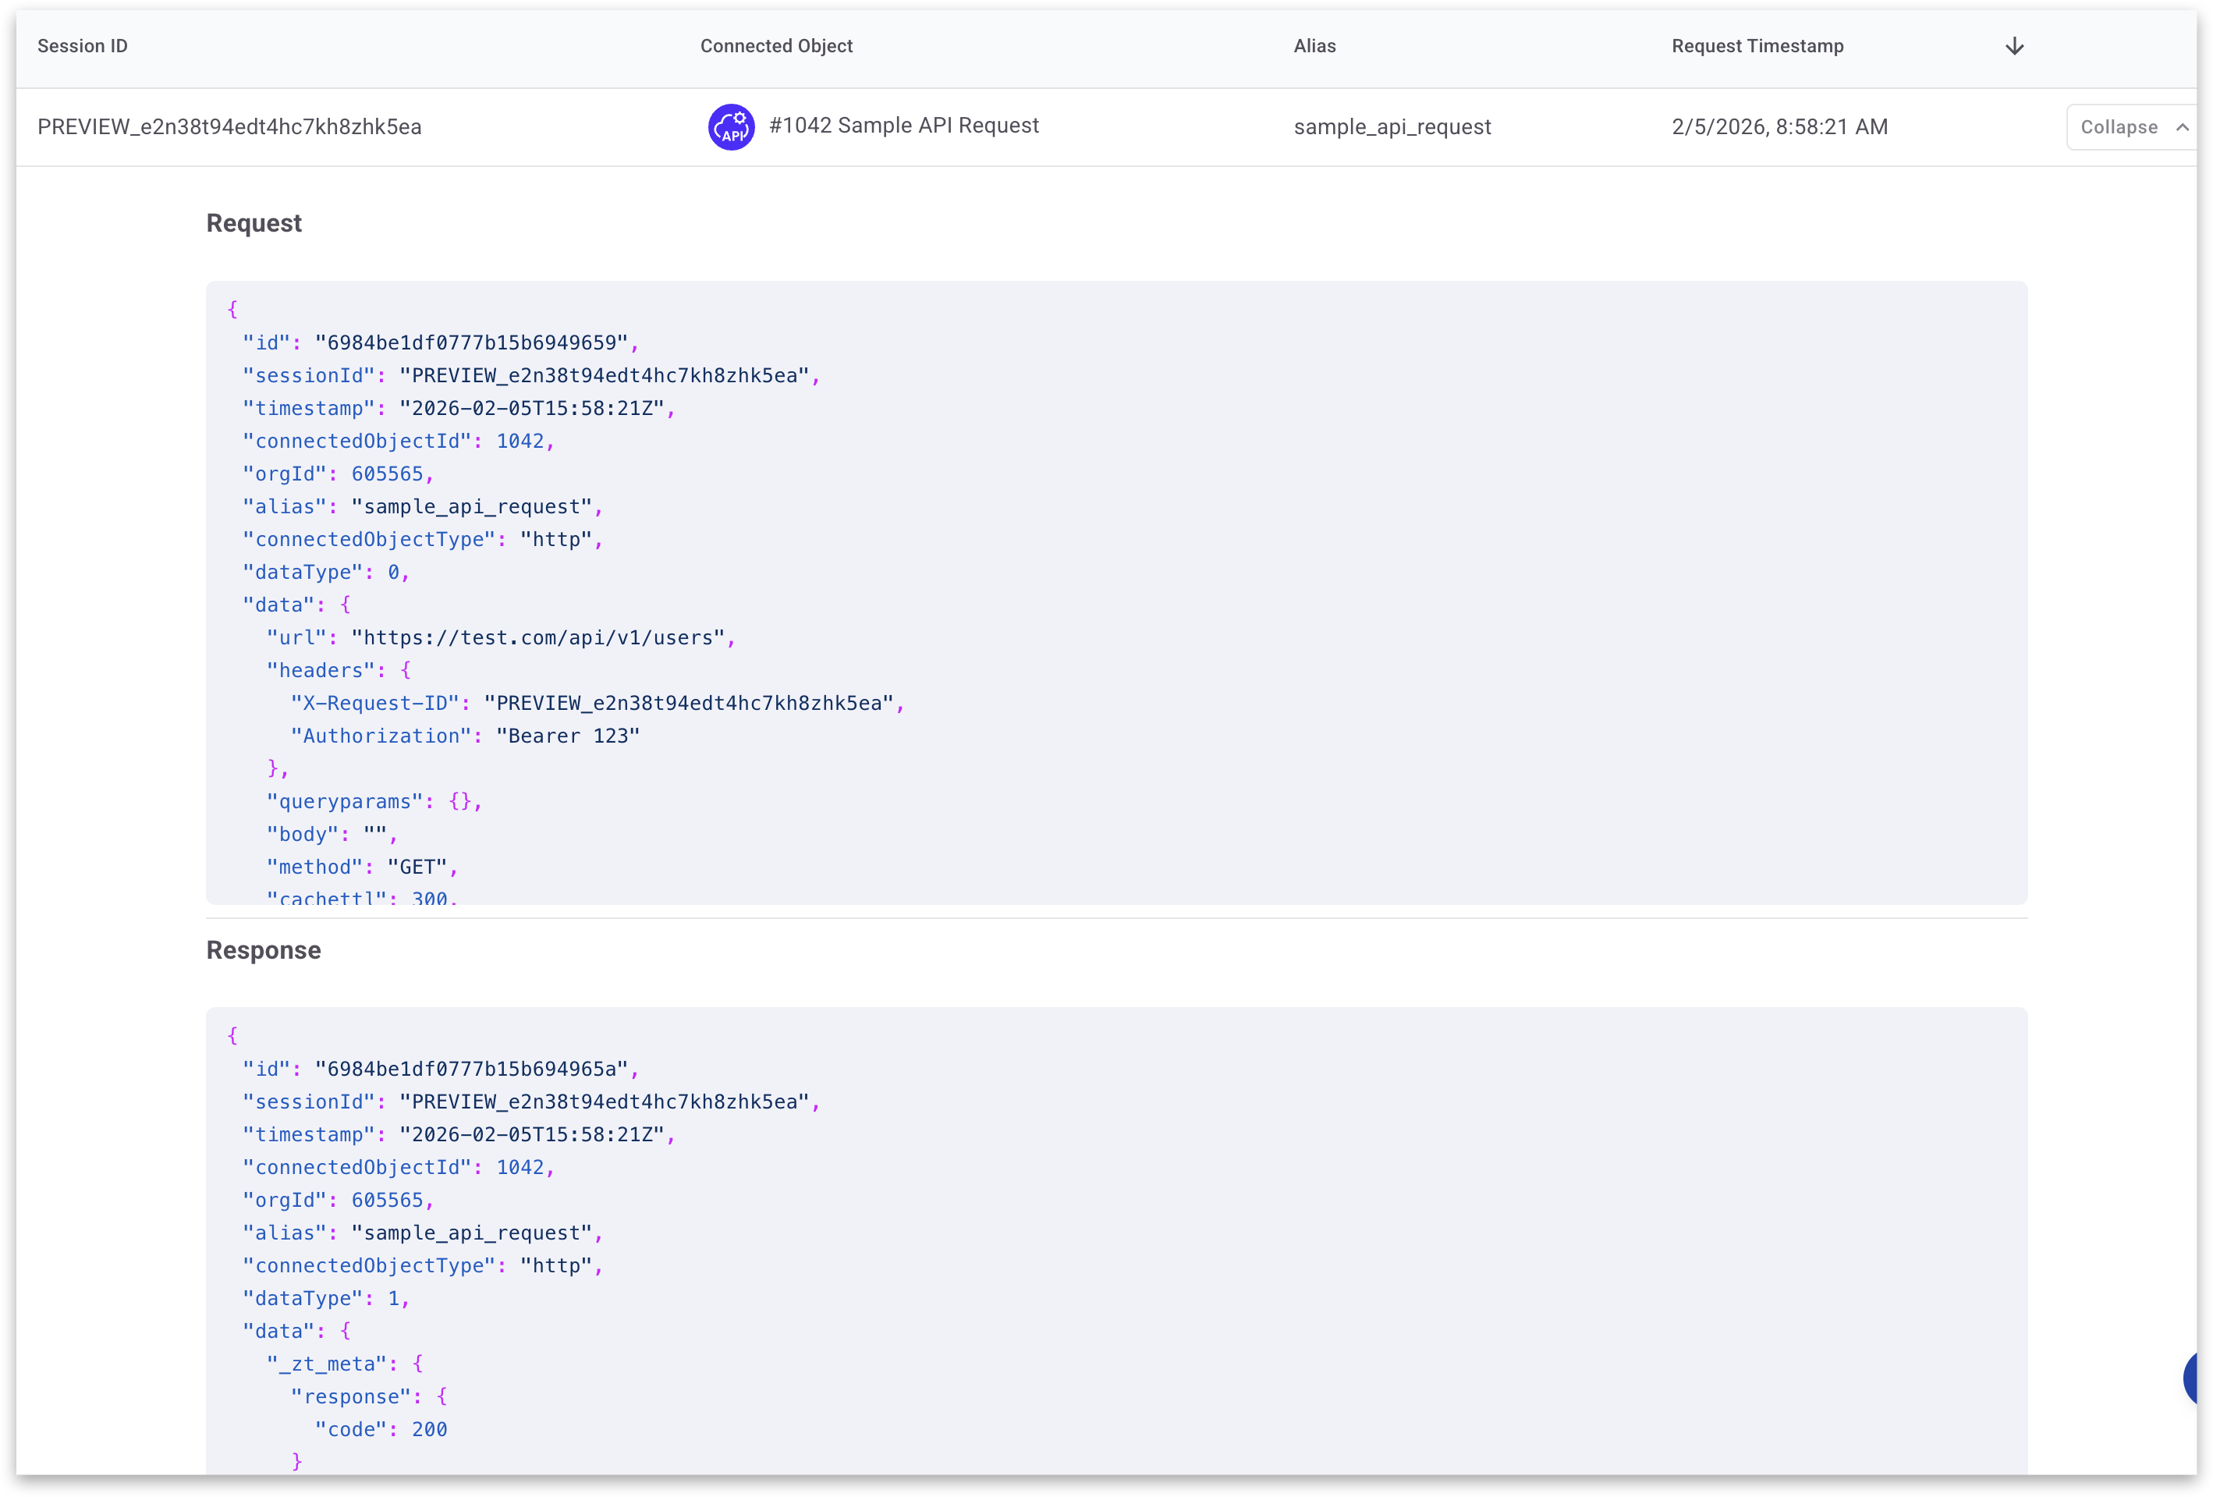Click the Connected Object column header
The height and width of the screenshot is (1497, 2213).
(x=776, y=46)
